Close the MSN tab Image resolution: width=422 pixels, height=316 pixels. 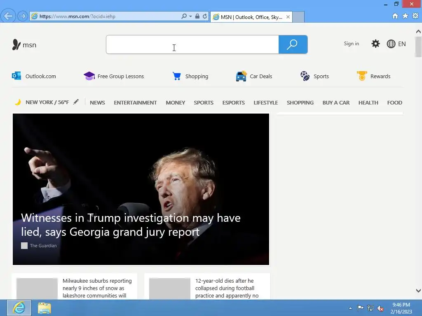pyautogui.click(x=288, y=17)
